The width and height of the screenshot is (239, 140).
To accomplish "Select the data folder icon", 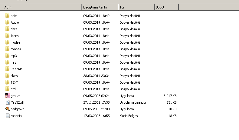I will (7, 29).
